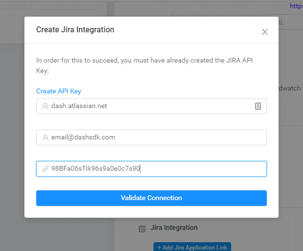Open the Create API Key link

(x=59, y=91)
